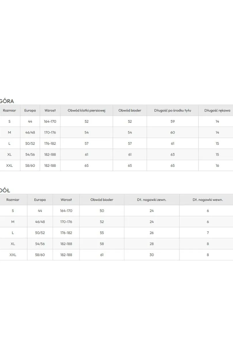Viewport: 233px width, 362px height.
Task: Select outer leg length value 30
Action: point(152,255)
